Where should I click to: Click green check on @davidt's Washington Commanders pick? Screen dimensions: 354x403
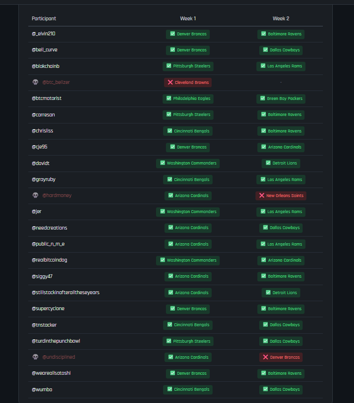click(x=163, y=163)
